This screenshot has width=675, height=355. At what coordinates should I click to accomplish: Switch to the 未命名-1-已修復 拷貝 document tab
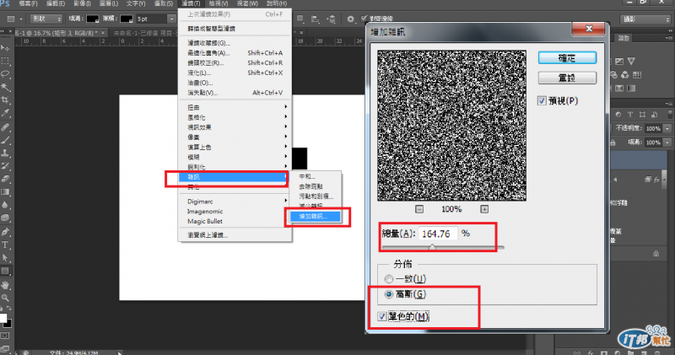pyautogui.click(x=143, y=33)
